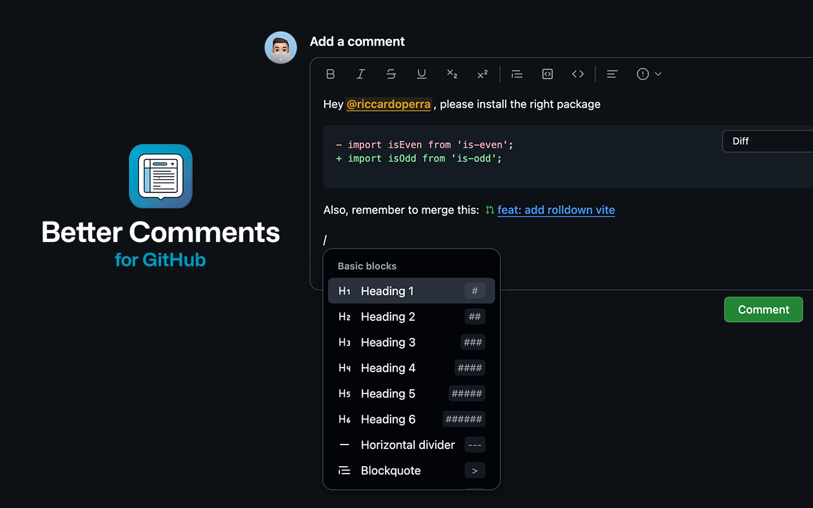Apply italic formatting
Viewport: 813px width, 508px height.
[x=361, y=74]
